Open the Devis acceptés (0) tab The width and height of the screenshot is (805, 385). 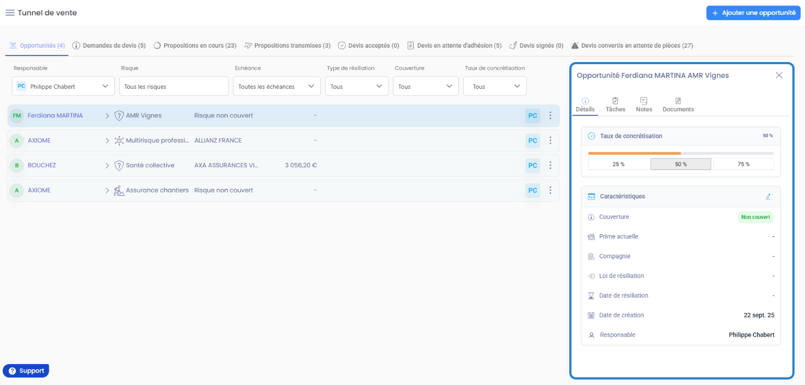click(x=368, y=46)
